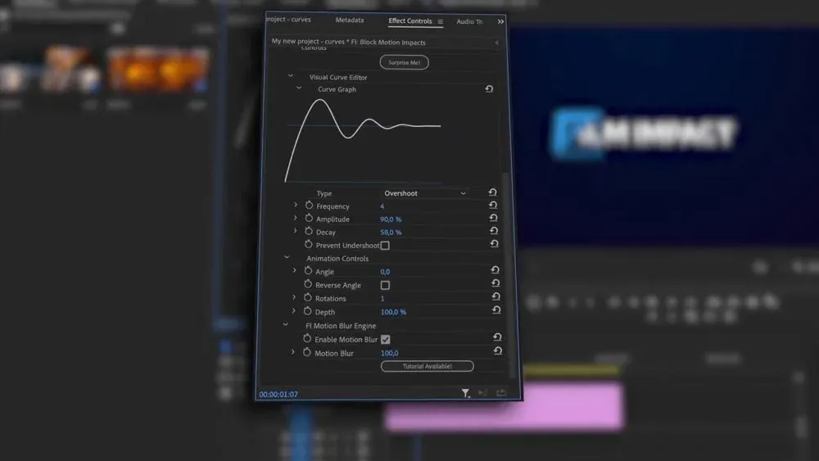Click the Amplitude value 90,0 %
Viewport: 819px width, 461px height.
[x=391, y=219]
